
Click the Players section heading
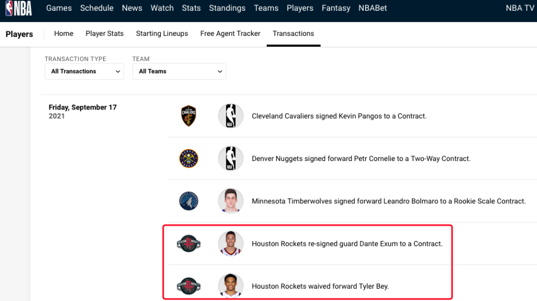tap(19, 34)
